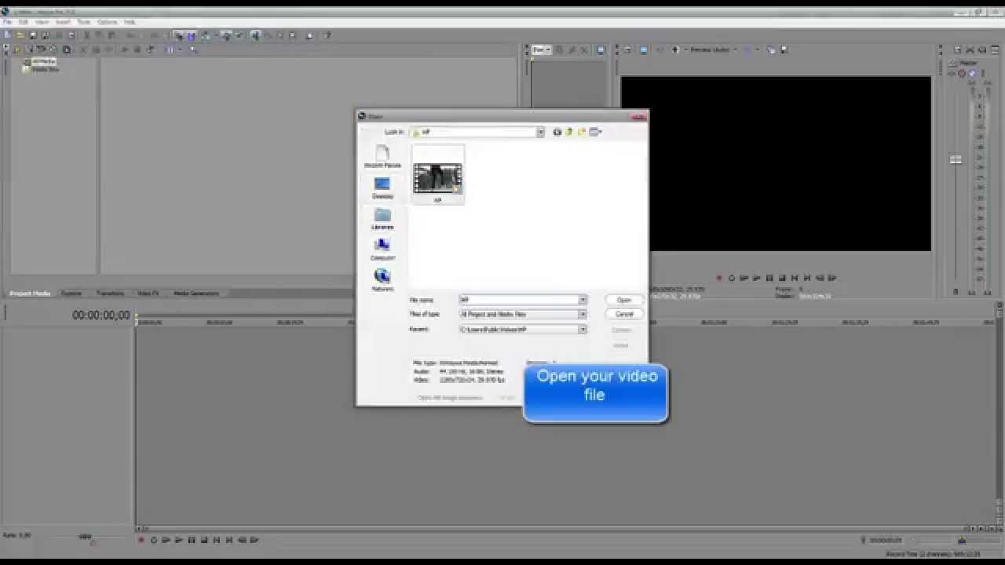Image resolution: width=1005 pixels, height=565 pixels.
Task: Open the Edit menu
Action: tap(23, 22)
